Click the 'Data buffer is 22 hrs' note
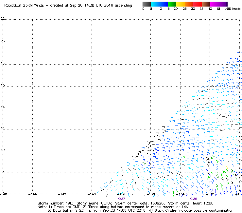This screenshot has height=213, width=242. pos(73,210)
